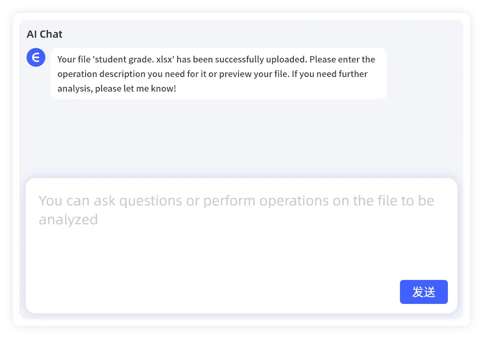The image size is (483, 339).
Task: Click the word 'analyzed' in the placeholder
Action: 69,220
